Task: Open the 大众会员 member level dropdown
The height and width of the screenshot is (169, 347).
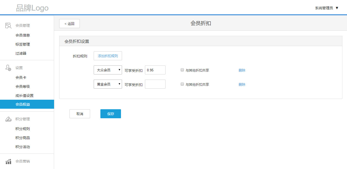Action: [x=108, y=70]
